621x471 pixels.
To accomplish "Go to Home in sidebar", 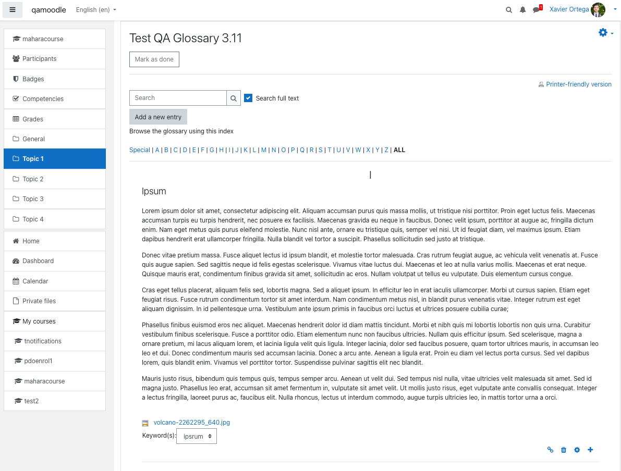I will pos(55,241).
